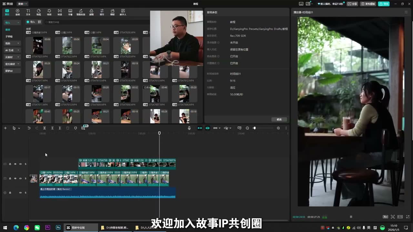Click the microphone record voiceover icon
413x232 pixels.
click(x=189, y=128)
